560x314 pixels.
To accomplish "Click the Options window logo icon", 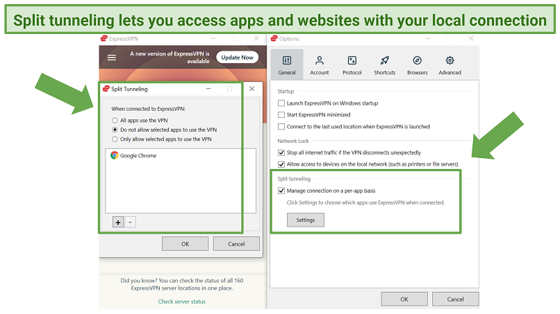I will [274, 39].
